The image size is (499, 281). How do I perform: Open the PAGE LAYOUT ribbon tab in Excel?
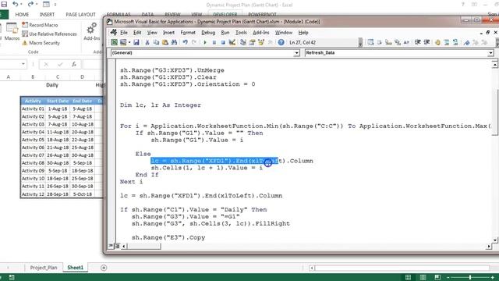pyautogui.click(x=80, y=15)
